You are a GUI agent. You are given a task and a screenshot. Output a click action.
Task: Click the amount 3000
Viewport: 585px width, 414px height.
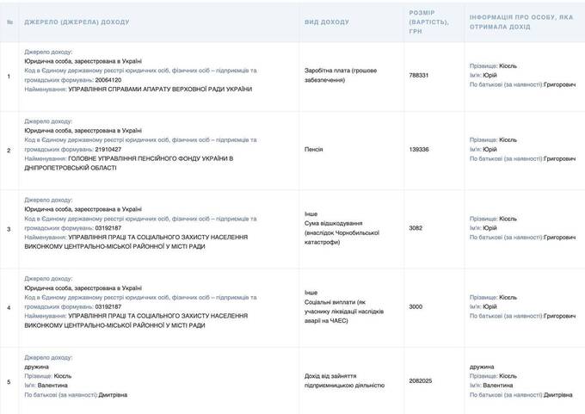coord(416,307)
